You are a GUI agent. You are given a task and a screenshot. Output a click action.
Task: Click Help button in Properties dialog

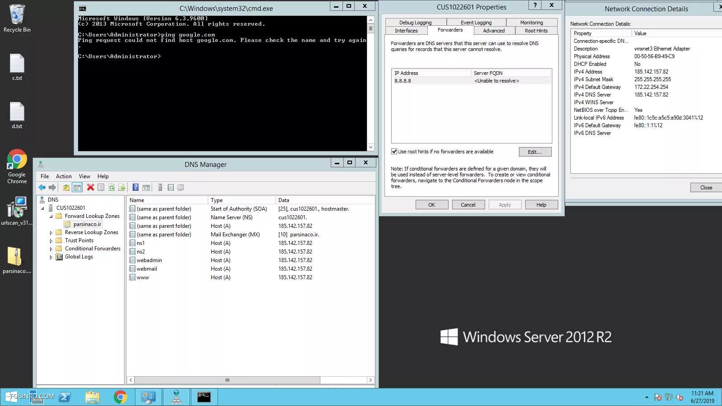541,205
